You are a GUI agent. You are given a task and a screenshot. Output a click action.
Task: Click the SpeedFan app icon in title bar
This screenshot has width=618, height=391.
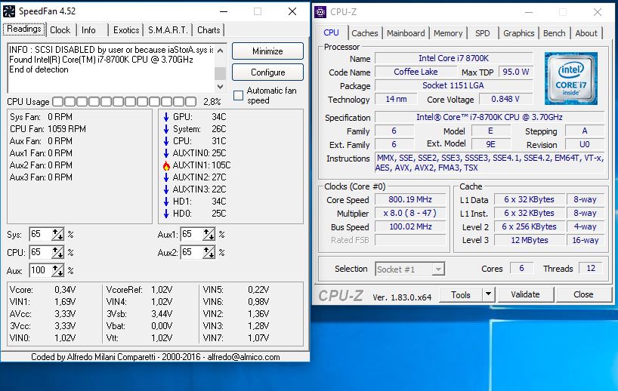(x=9, y=11)
